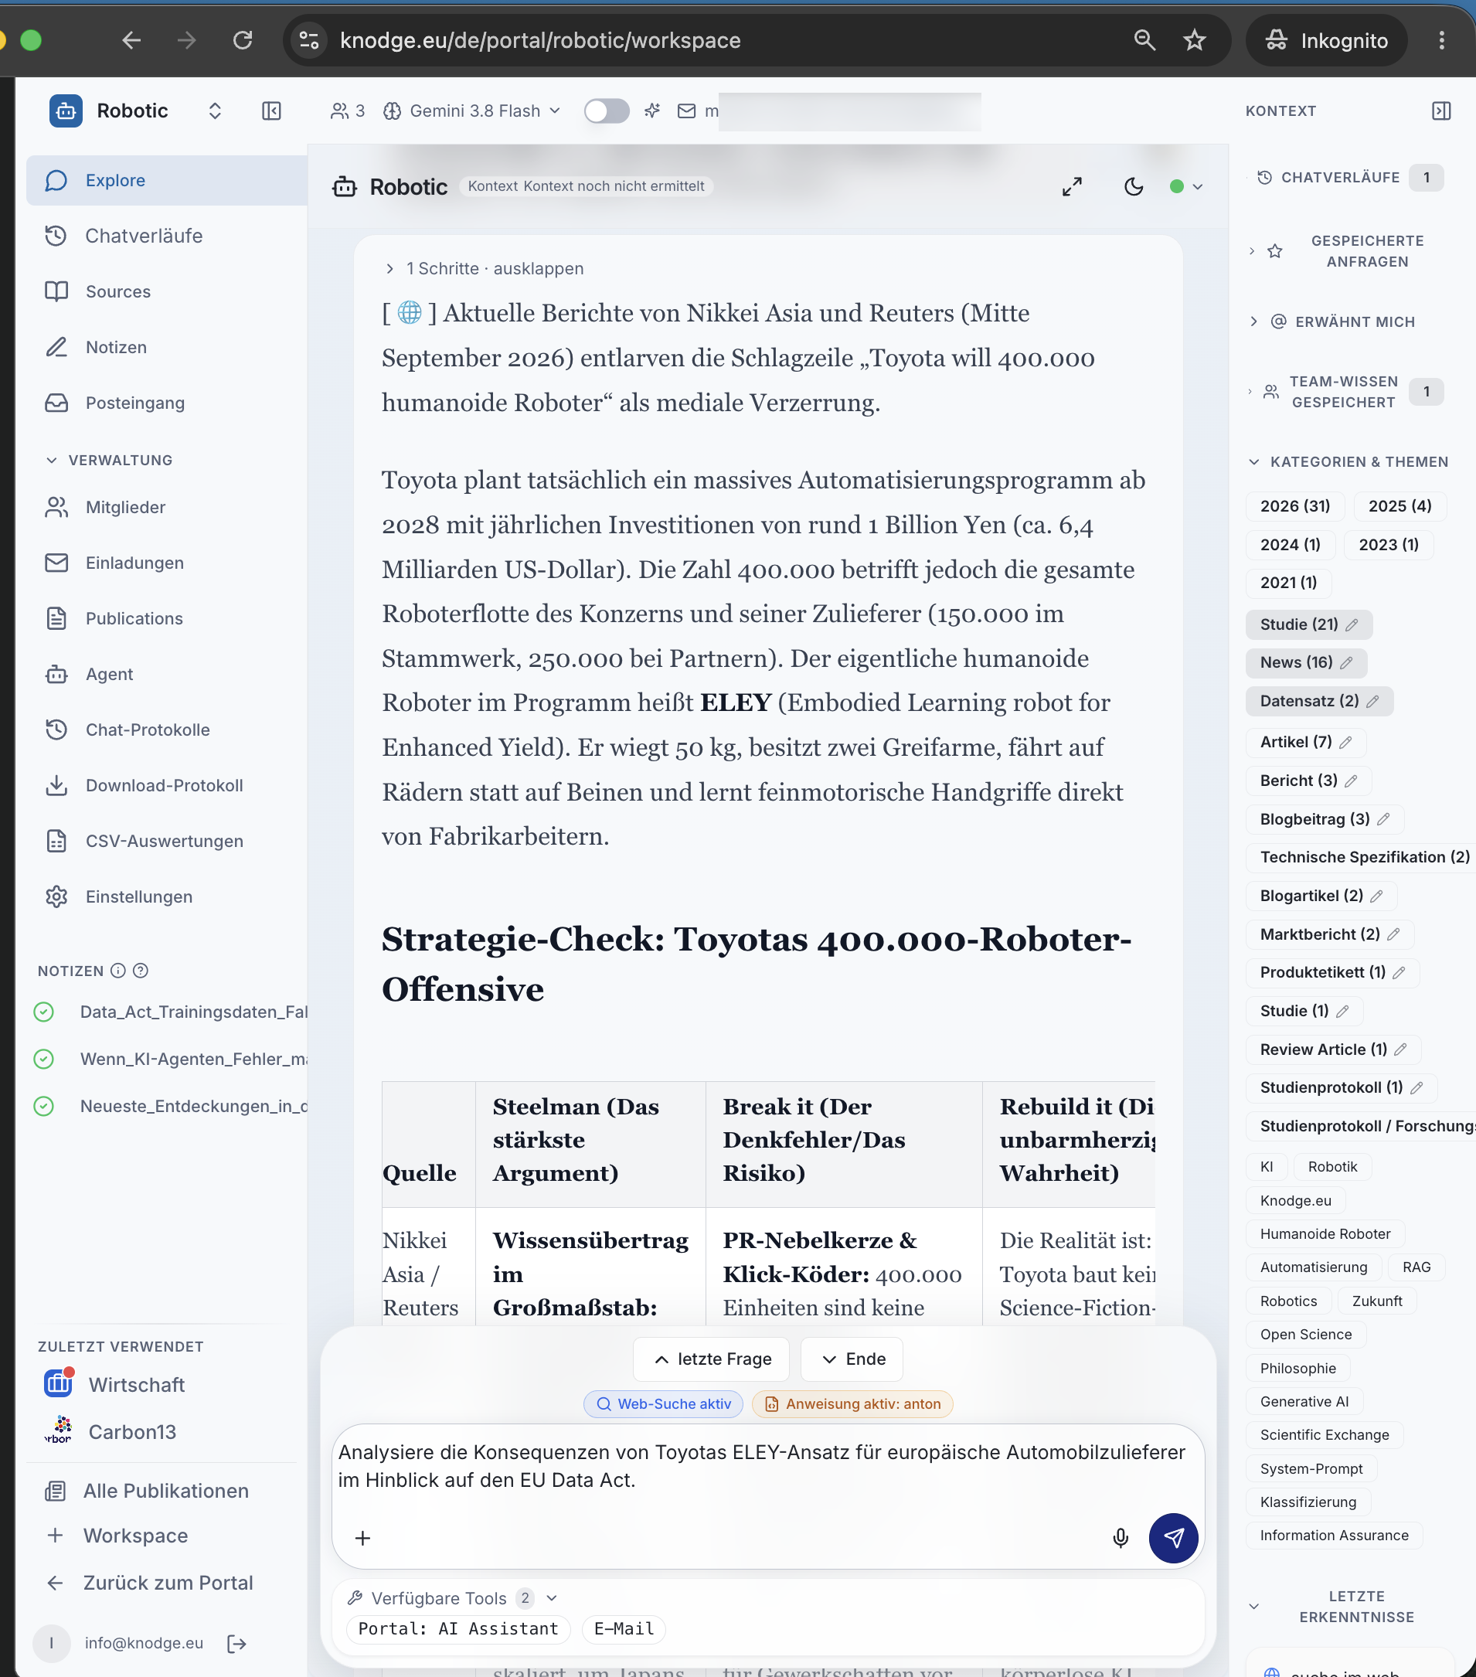Jump to letzte Frage
This screenshot has height=1677, width=1476.
pos(711,1359)
